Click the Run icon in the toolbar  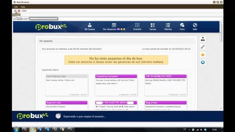pyautogui.click(x=15, y=11)
